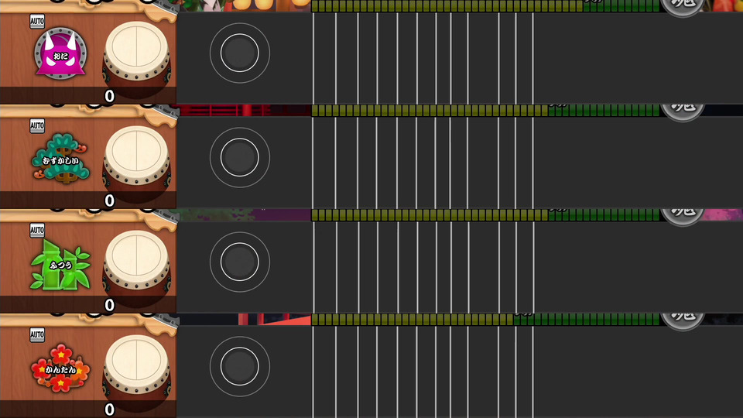Tap the taiko drum in Futsuu lane

pyautogui.click(x=136, y=266)
